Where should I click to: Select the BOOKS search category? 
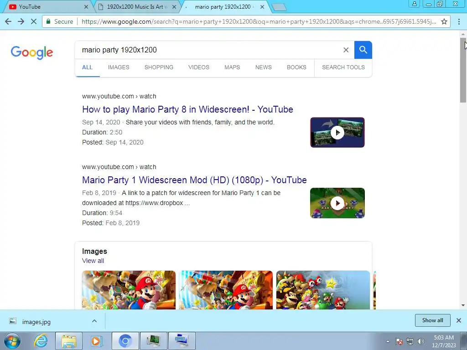point(296,67)
